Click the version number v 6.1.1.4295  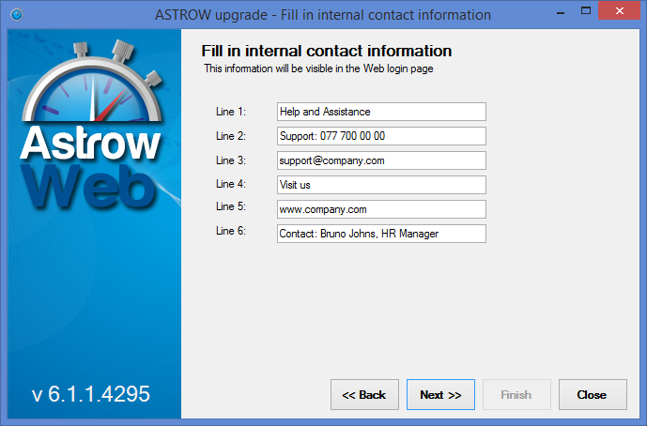91,394
